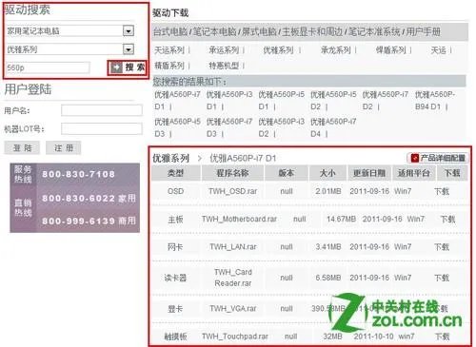Click the TWH_LAN.rar file name
This screenshot has height=347, width=476.
point(233,247)
